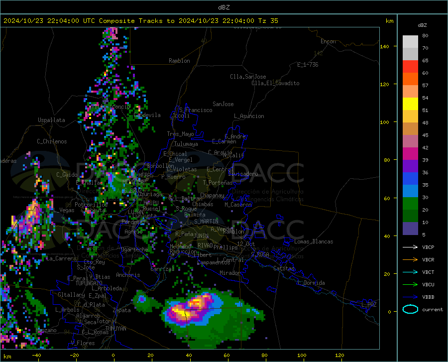Click the Chapanay label

coord(212,195)
